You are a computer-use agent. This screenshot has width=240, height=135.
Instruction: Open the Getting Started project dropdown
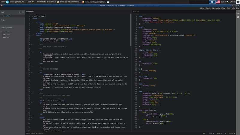(x=7, y=28)
